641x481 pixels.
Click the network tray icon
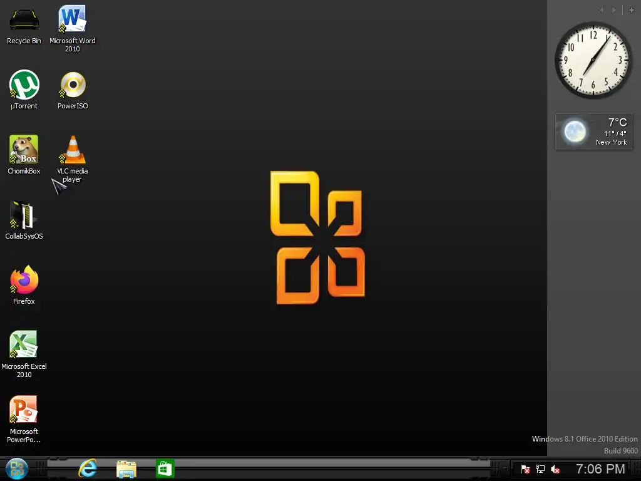point(540,469)
